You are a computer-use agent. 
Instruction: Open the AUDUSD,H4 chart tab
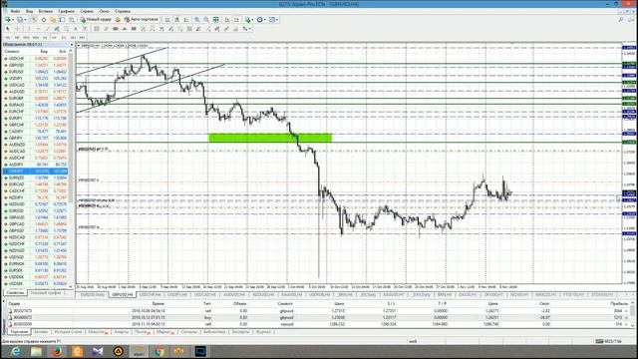pyautogui.click(x=234, y=294)
